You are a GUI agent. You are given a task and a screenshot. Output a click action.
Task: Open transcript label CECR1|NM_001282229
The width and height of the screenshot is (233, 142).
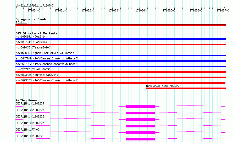[x=30, y=103]
